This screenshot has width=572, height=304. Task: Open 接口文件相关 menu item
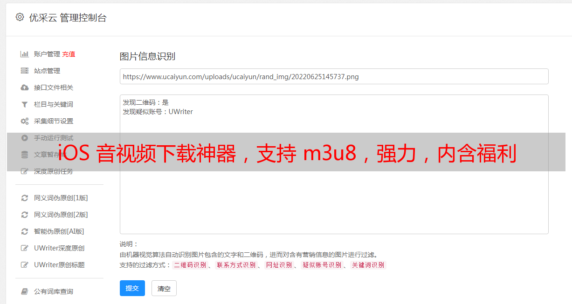[x=54, y=88]
